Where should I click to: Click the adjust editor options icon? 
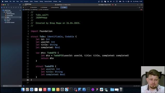coord(139,7)
